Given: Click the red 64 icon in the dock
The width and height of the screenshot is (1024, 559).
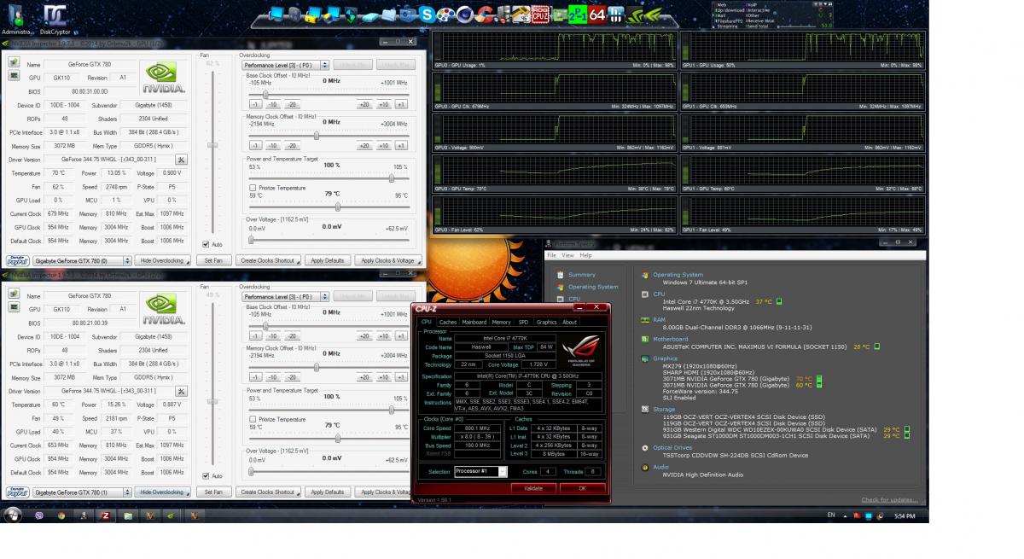Looking at the screenshot, I should click(596, 15).
